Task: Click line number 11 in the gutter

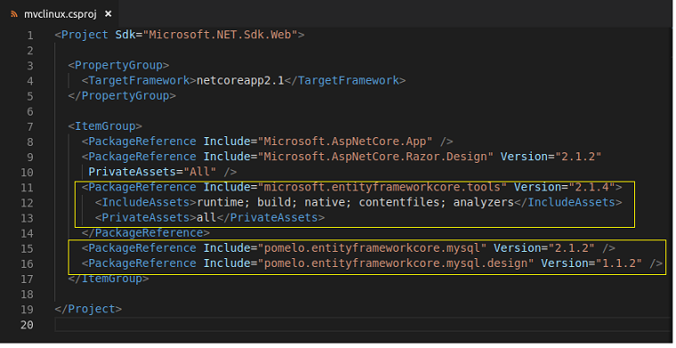Action: 27,188
